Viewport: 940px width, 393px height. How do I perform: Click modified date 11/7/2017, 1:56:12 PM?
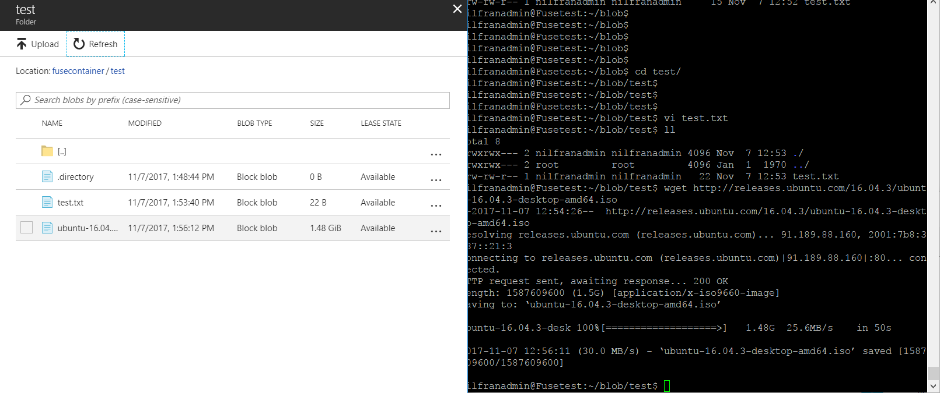click(x=171, y=228)
